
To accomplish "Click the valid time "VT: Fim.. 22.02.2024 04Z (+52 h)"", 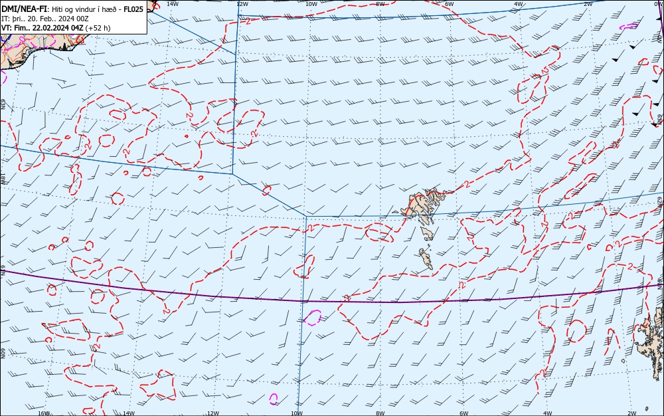I will (x=56, y=28).
